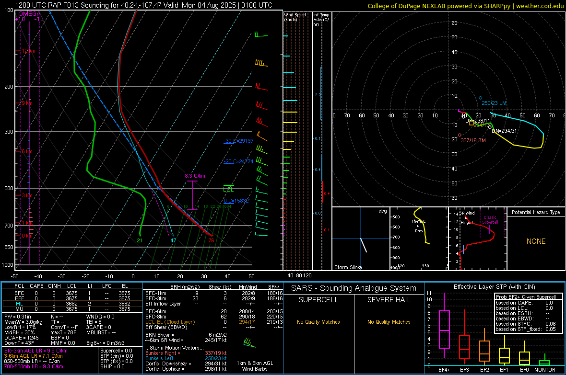Click the 'maxT = 78F' value
The width and height of the screenshot is (566, 375).
tap(63, 332)
